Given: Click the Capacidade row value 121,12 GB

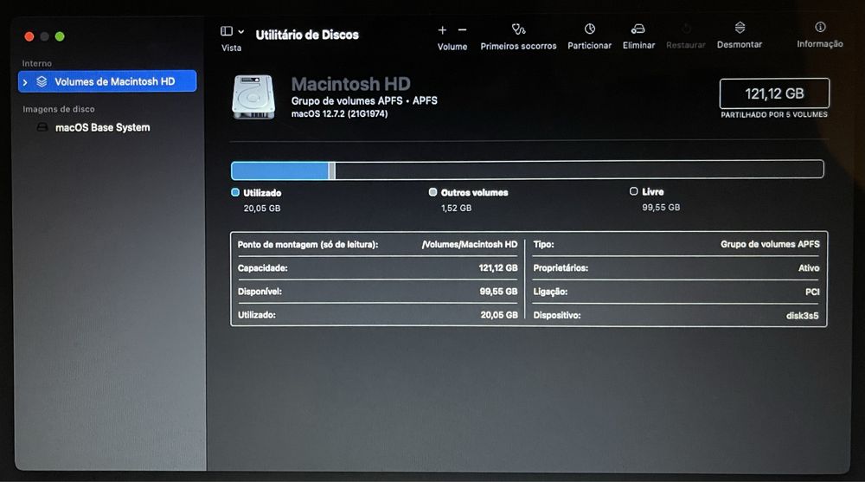Looking at the screenshot, I should tap(498, 267).
